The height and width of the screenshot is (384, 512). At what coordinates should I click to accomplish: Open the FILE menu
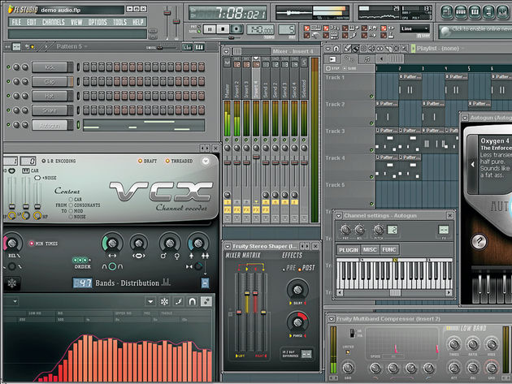16,22
